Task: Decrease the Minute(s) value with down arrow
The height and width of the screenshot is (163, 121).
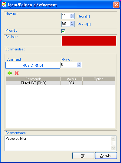Action: tap(72, 25)
